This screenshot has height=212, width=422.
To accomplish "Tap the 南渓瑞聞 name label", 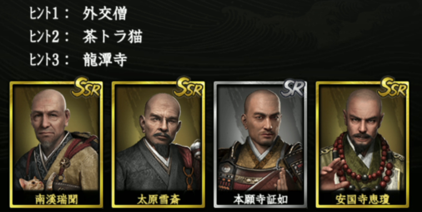I will 56,199.
